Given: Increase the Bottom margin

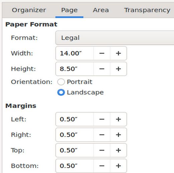Looking at the screenshot, I should point(118,166).
